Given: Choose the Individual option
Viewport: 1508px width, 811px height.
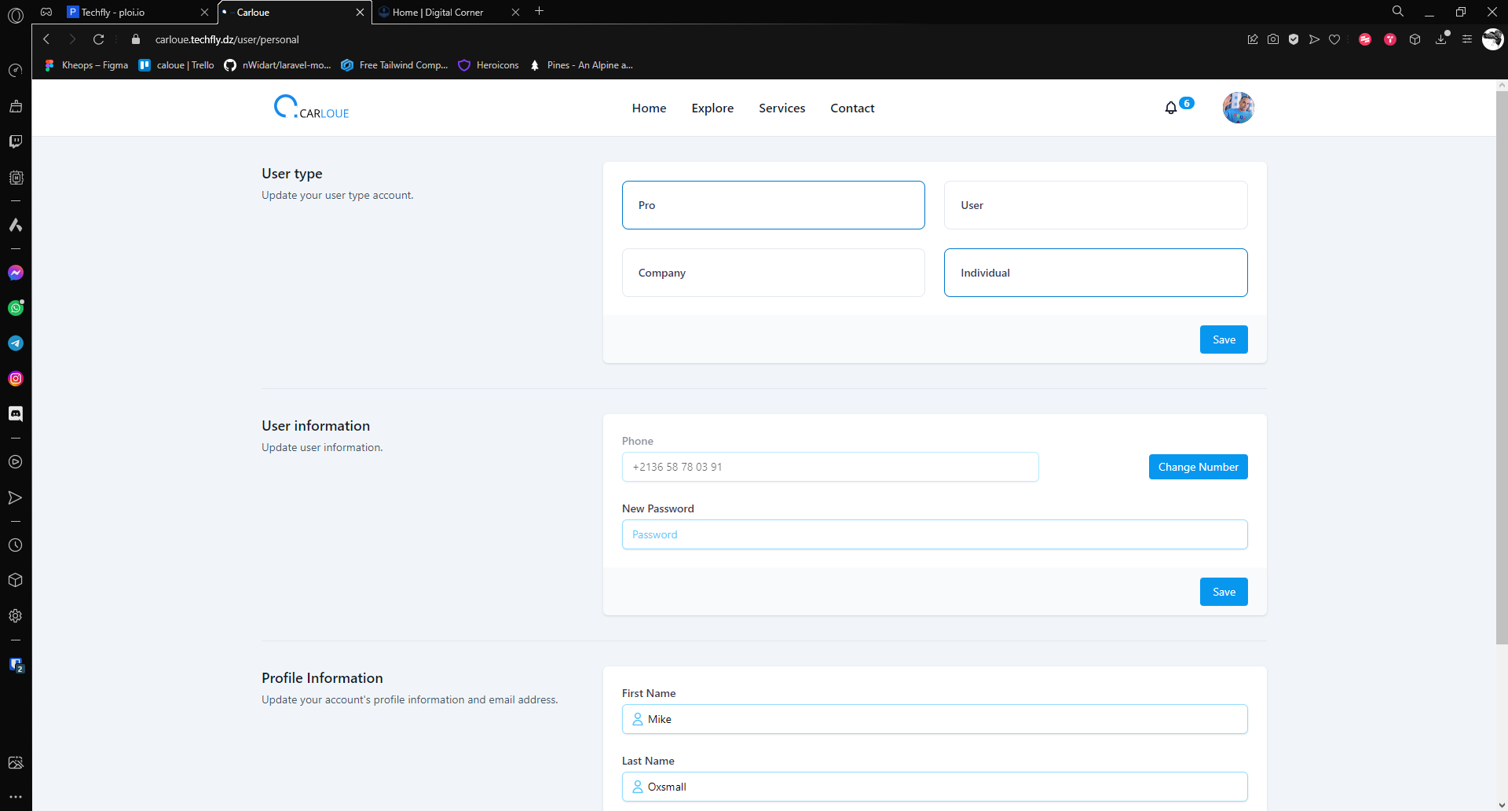Looking at the screenshot, I should 1095,273.
